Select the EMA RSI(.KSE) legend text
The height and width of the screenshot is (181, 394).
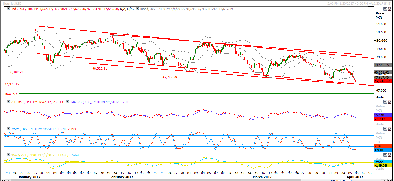click(x=100, y=102)
